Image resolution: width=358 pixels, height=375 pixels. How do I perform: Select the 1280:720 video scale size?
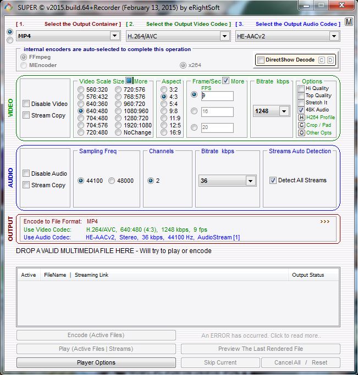coord(118,118)
